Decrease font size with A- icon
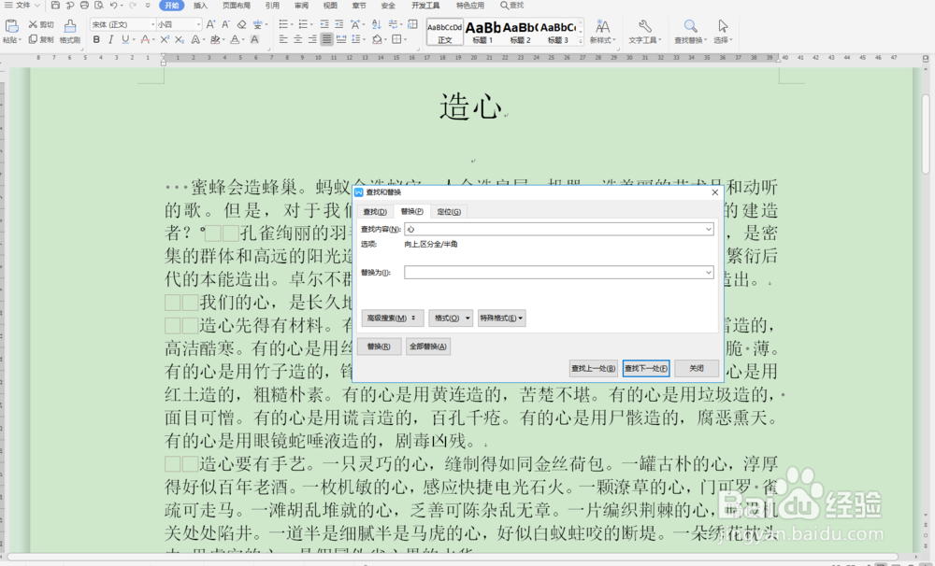935x566 pixels. 225,24
